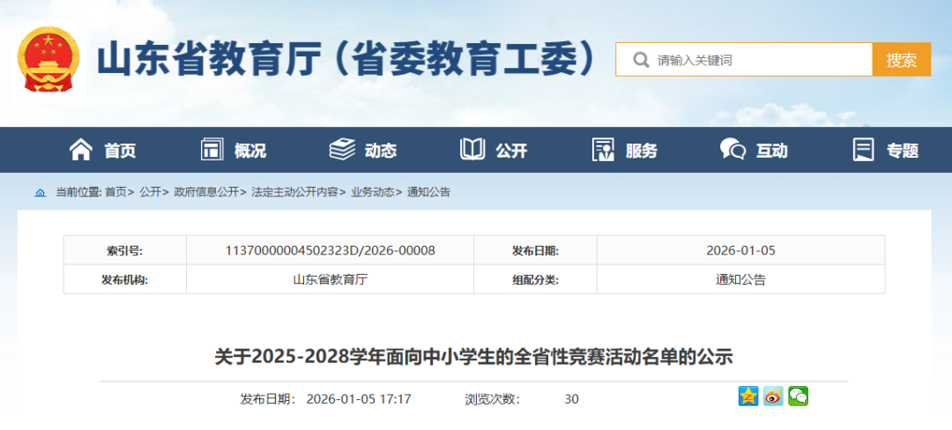The height and width of the screenshot is (430, 952).
Task: Click the house icon beside 首页 in the nav bar
Action: (81, 150)
